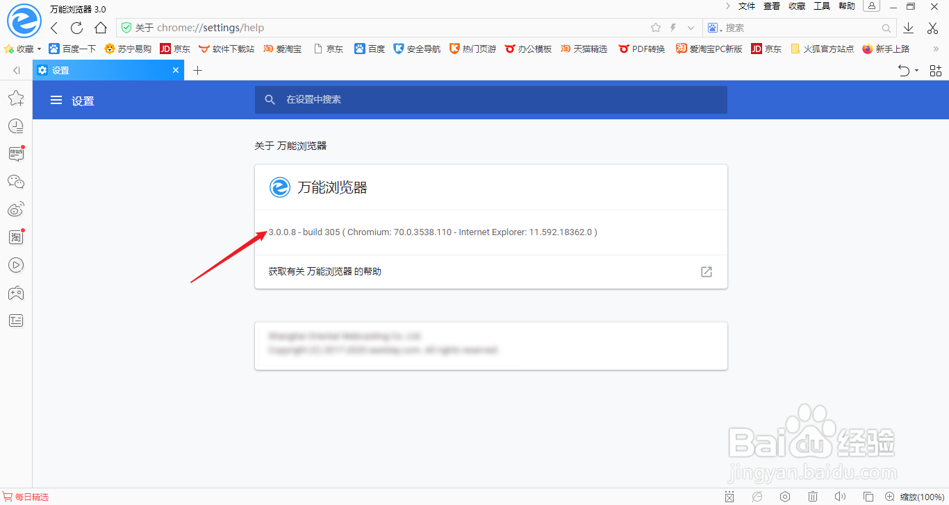Image resolution: width=949 pixels, height=505 pixels.
Task: Collapse the sidebar with the left arrow toggle
Action: pyautogui.click(x=17, y=70)
